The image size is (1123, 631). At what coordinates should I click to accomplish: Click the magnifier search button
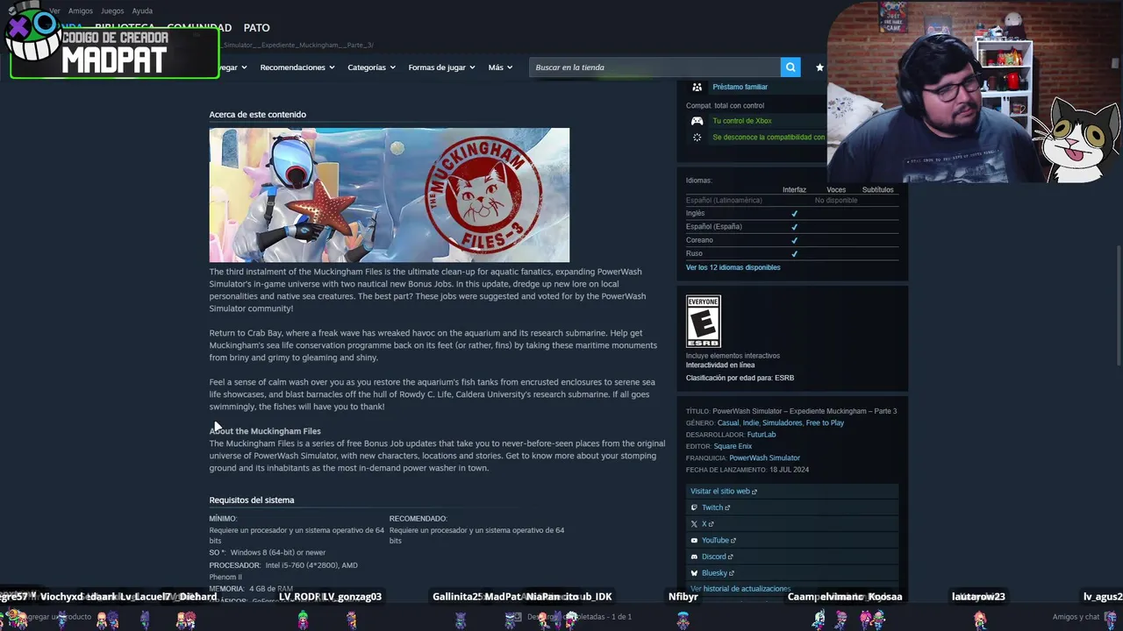tap(790, 67)
